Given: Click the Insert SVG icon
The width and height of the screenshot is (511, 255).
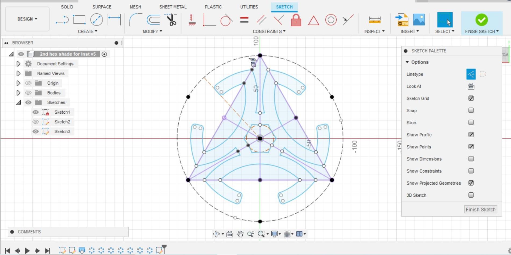Looking at the screenshot, I should pyautogui.click(x=401, y=19).
